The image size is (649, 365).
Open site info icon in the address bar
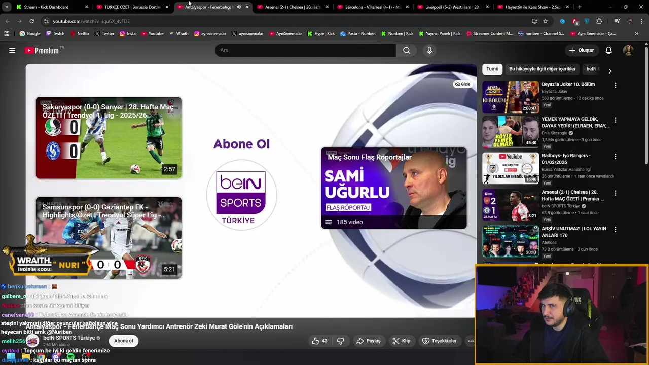pos(46,21)
